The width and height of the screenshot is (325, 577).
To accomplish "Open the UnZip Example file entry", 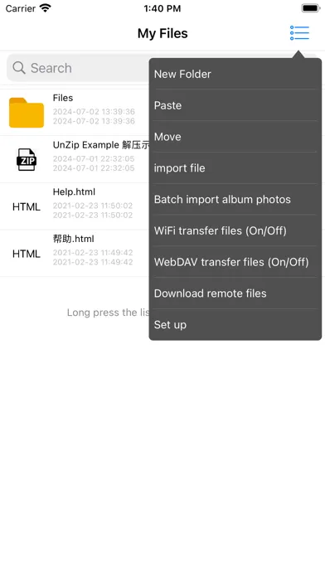I will [x=75, y=159].
